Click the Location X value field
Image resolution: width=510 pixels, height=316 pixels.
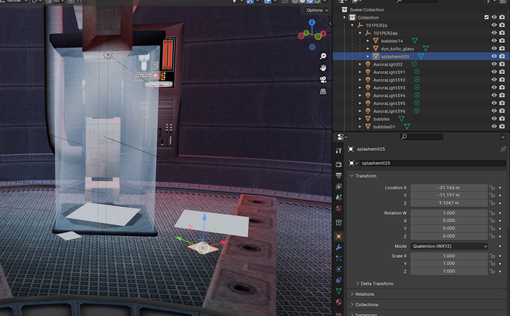449,188
